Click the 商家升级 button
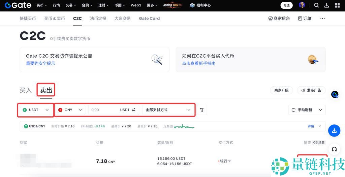 [x=281, y=90]
